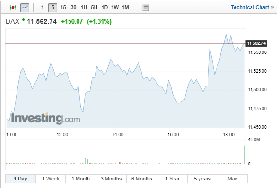Click the 14:00 time axis label
The image size is (278, 189).
(x=118, y=135)
